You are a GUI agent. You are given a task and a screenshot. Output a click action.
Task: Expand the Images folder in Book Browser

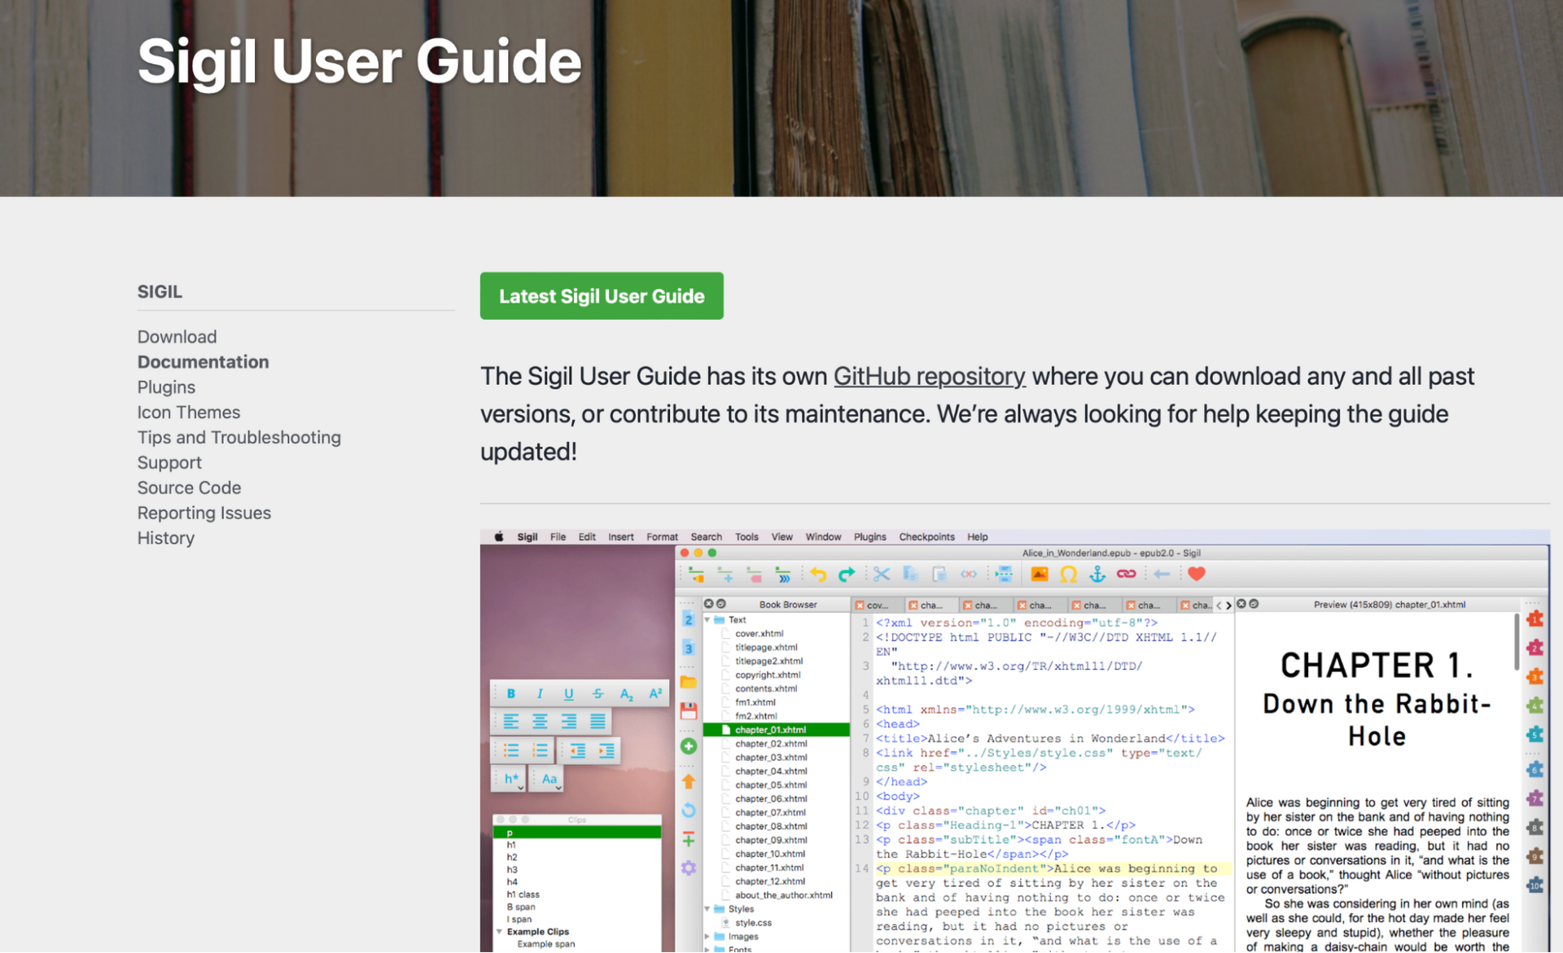click(x=707, y=937)
